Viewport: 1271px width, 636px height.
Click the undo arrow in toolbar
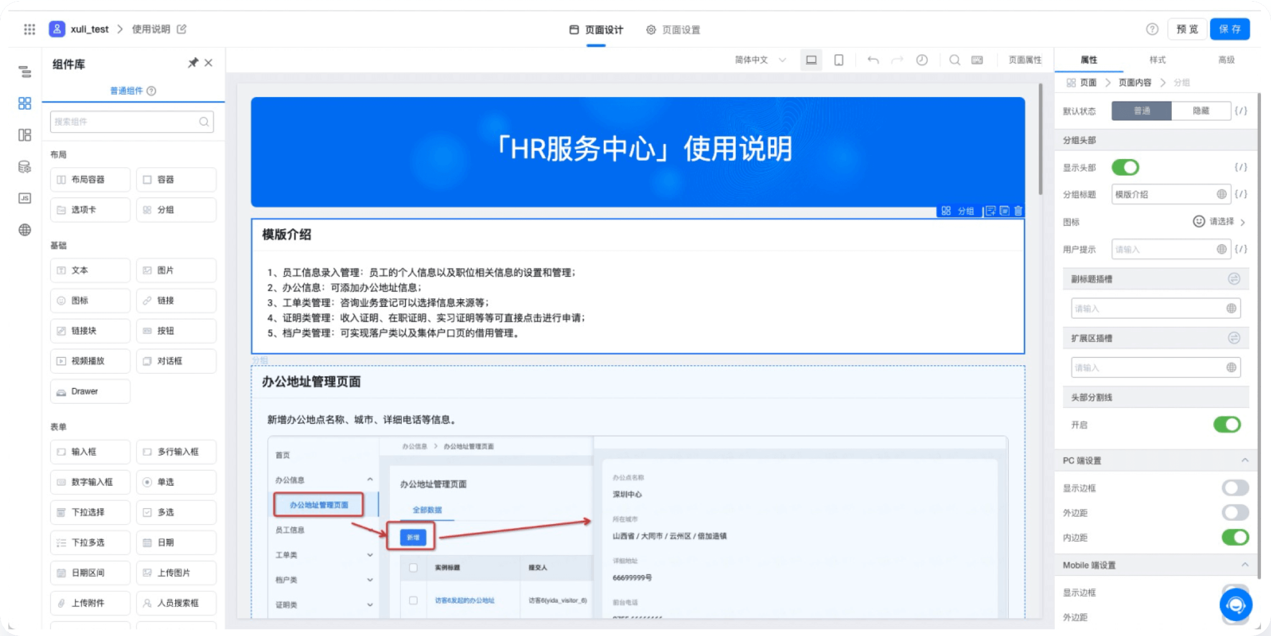click(x=873, y=60)
